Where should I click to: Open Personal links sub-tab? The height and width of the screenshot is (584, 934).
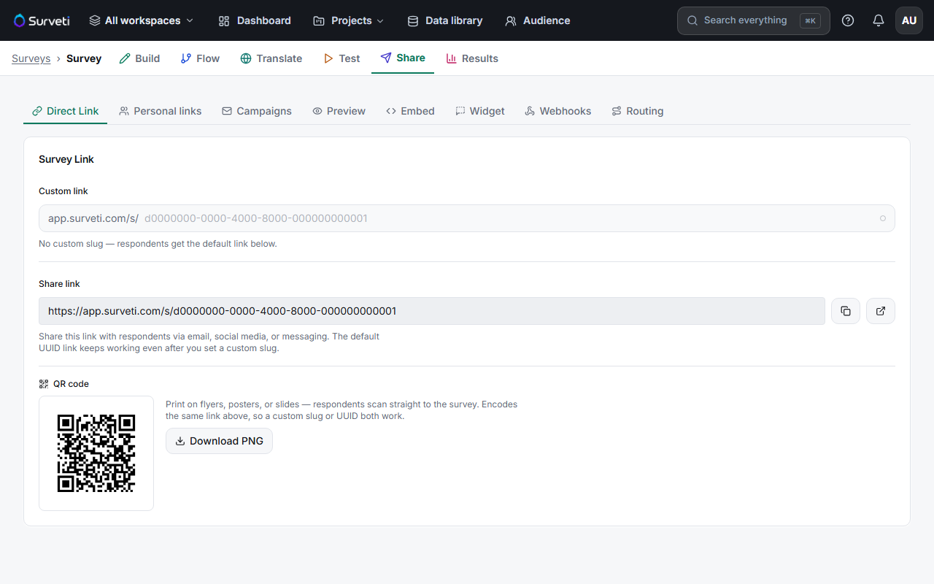tap(161, 111)
